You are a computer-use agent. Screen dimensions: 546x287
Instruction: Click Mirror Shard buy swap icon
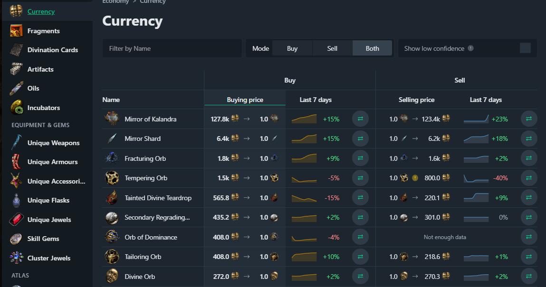coord(360,139)
